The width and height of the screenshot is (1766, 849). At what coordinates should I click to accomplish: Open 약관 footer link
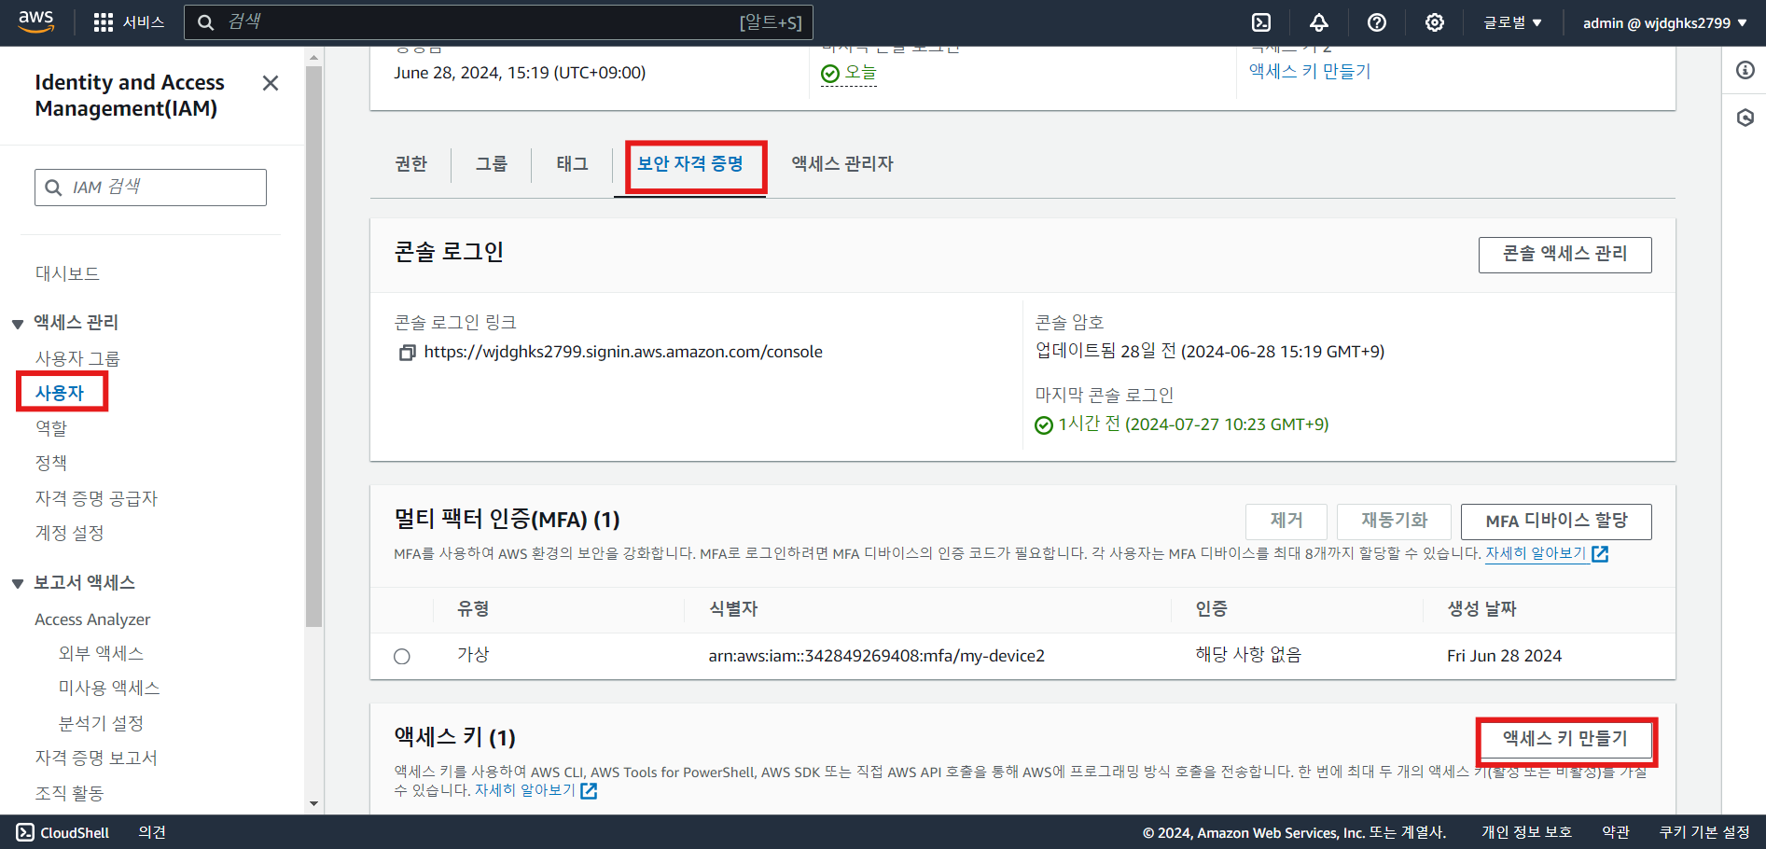[1616, 832]
